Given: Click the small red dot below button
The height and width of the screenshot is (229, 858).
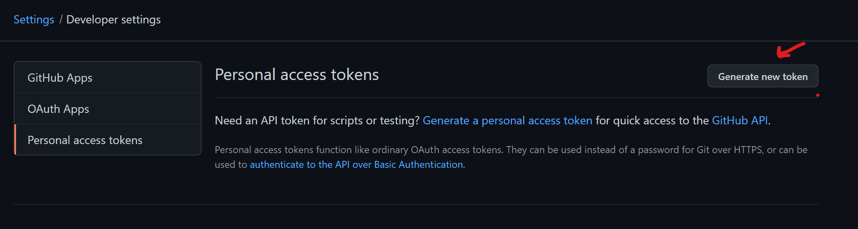Looking at the screenshot, I should [x=818, y=95].
